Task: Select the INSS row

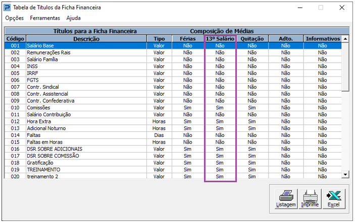Action: pos(173,66)
